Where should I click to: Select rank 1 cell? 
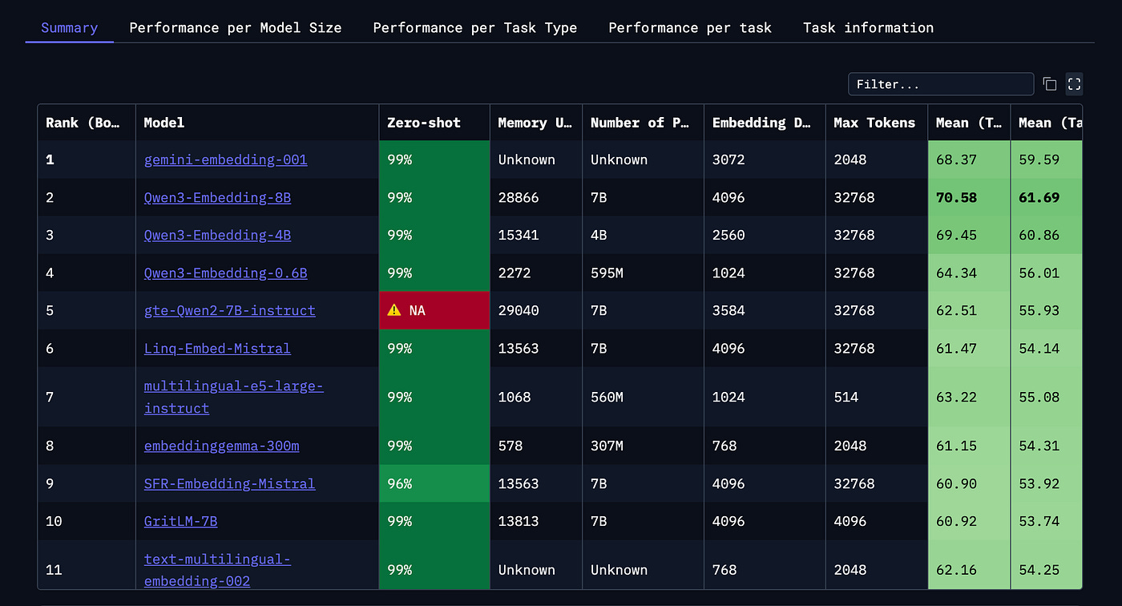(x=87, y=160)
